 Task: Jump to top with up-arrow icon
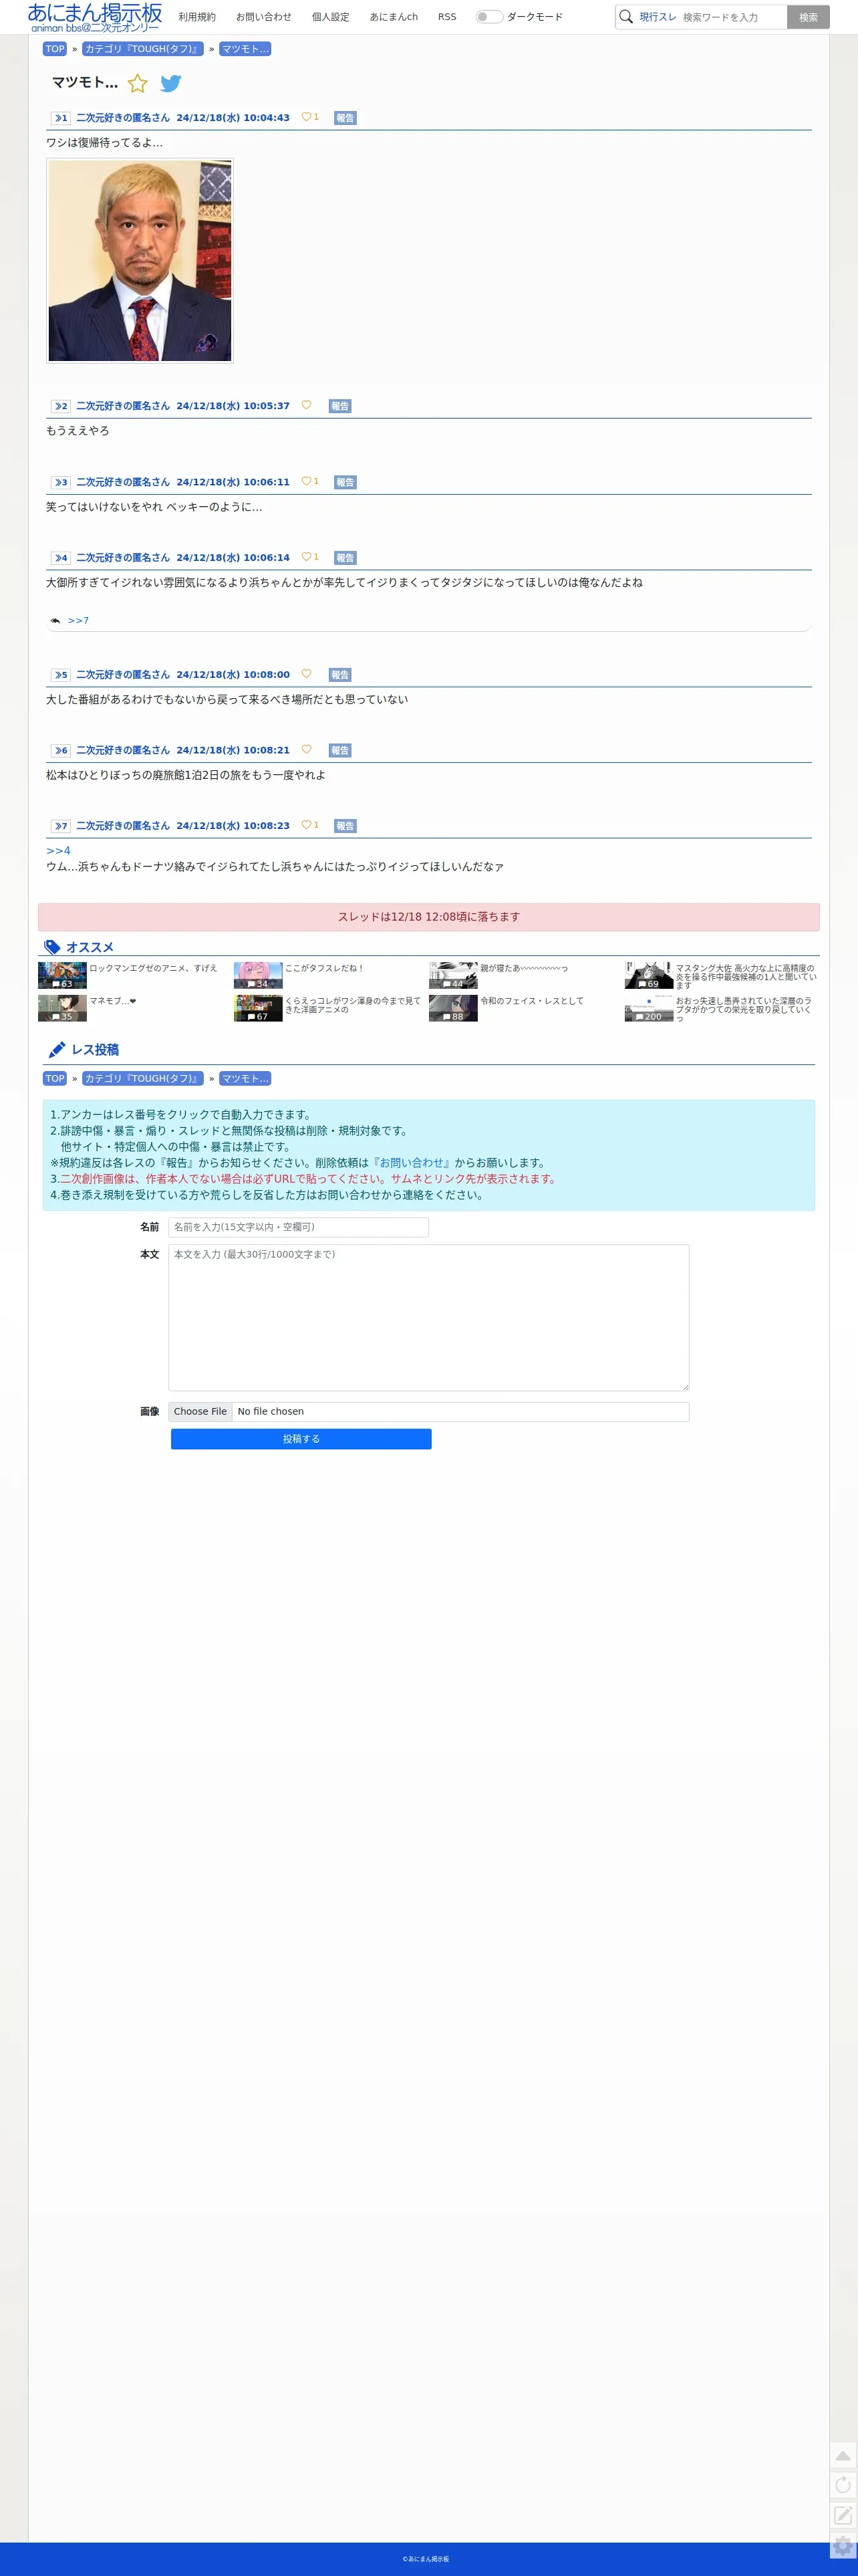(843, 2456)
